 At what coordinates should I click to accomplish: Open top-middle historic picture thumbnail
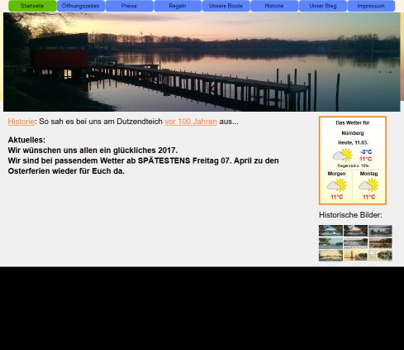coord(355,231)
